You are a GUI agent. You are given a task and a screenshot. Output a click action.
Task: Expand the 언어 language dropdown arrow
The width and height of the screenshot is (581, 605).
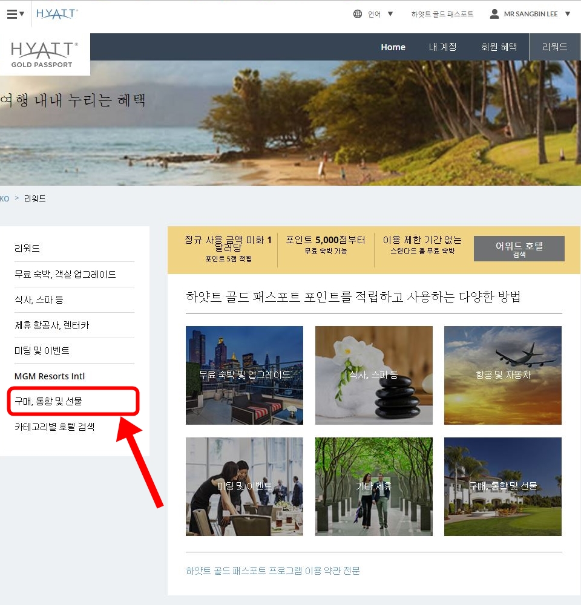coord(390,14)
